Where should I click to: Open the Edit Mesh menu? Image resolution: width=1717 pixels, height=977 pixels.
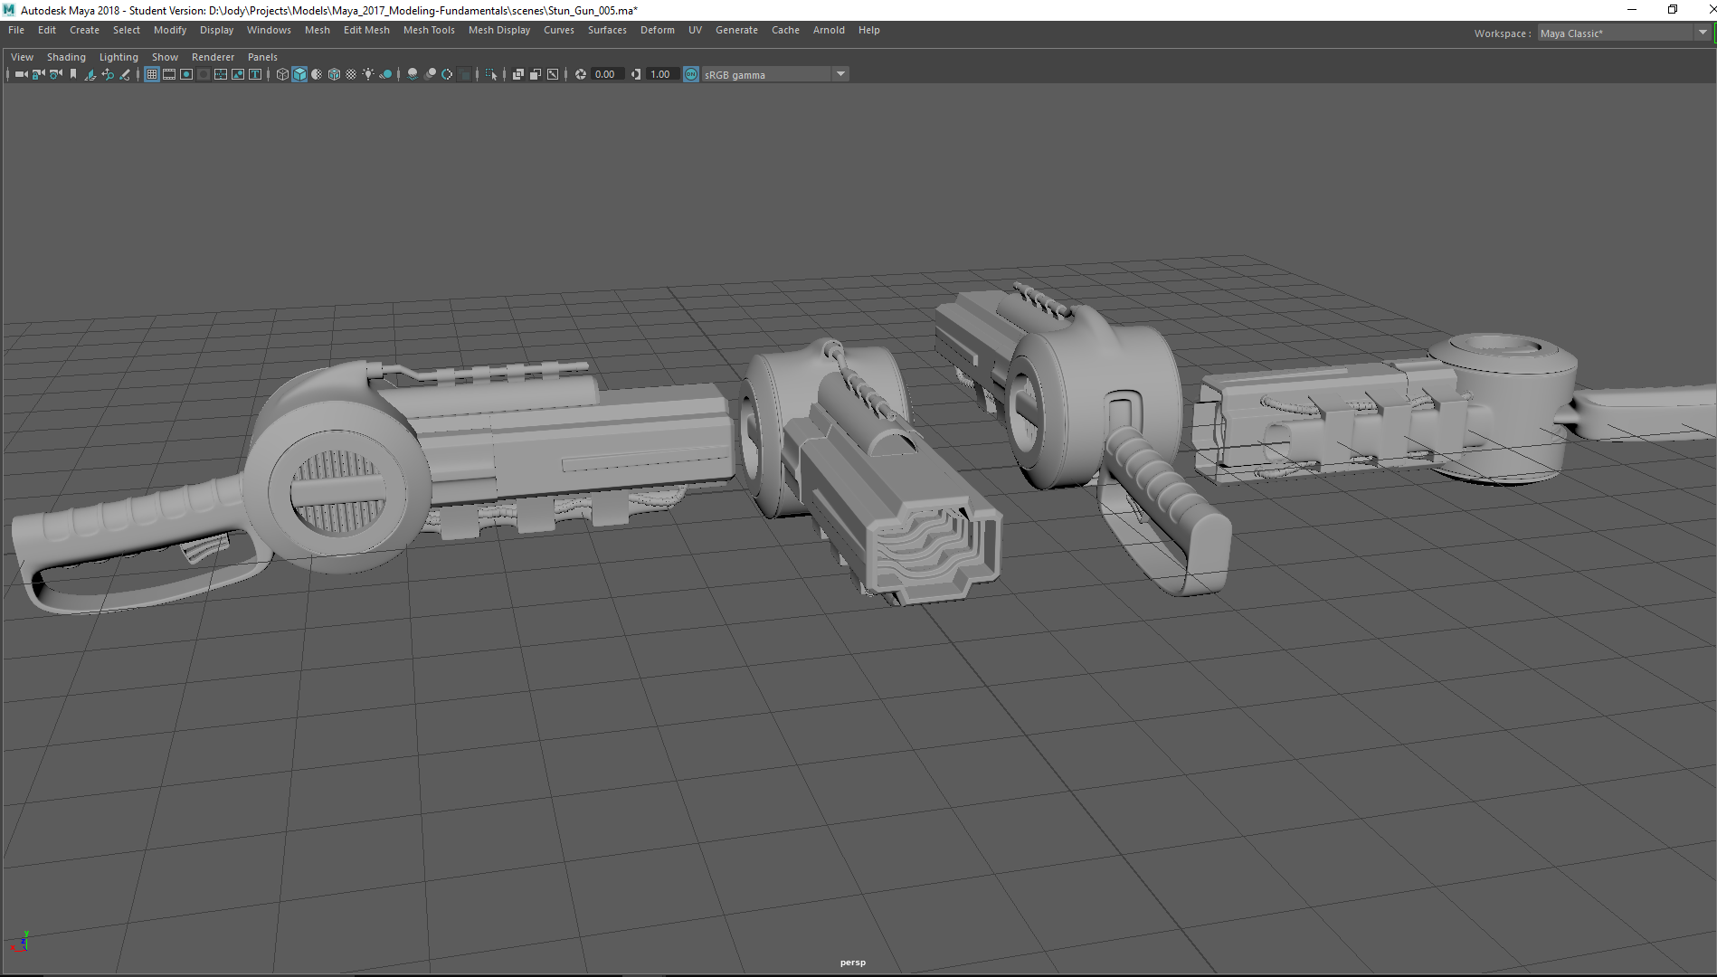(366, 30)
